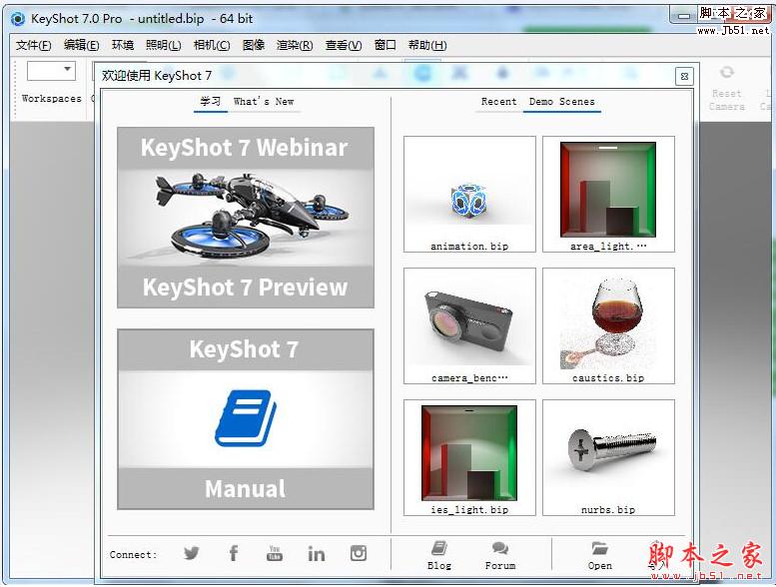Open the 环境 menu
Image resolution: width=776 pixels, height=587 pixels.
pyautogui.click(x=123, y=46)
